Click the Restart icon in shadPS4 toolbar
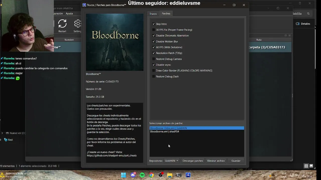Viewport: 321px width, 180px height. [x=62, y=24]
